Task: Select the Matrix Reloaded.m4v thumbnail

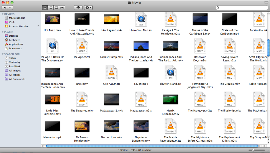Action: point(170,99)
